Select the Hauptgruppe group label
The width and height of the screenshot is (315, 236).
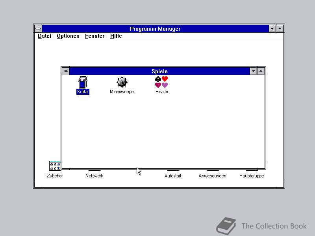[252, 176]
